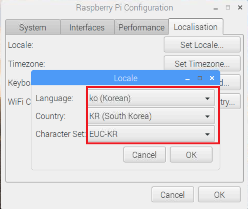Screen dimensions: 248x209
Task: Click the Set Timezone... button
Action: [x=202, y=64]
